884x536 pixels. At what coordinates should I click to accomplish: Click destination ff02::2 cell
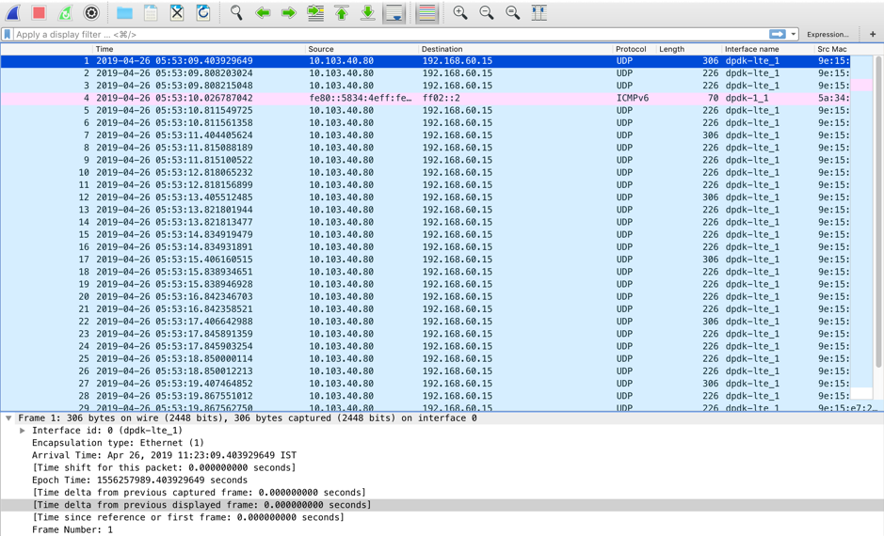442,98
